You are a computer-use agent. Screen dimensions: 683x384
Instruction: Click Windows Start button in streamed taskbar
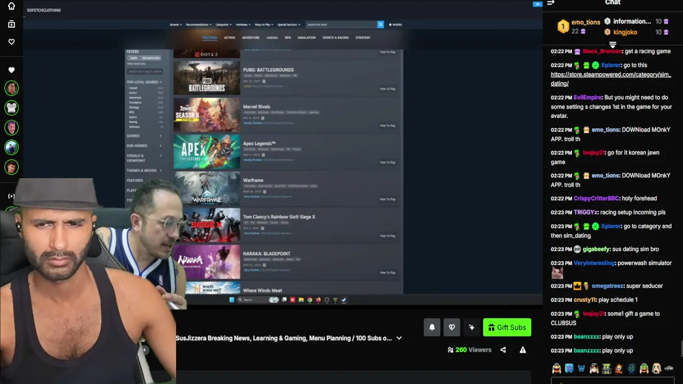click(232, 300)
